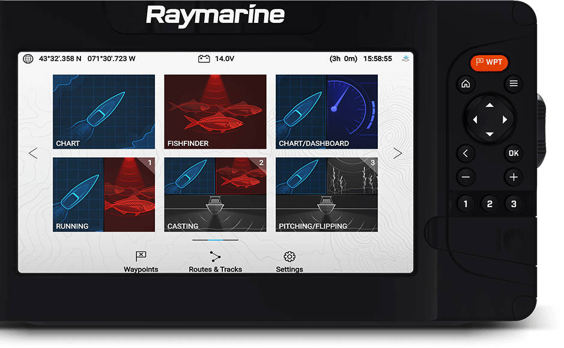Tap the sonar status icon in status bar
Screen dimensions: 564x348
(x=405, y=59)
